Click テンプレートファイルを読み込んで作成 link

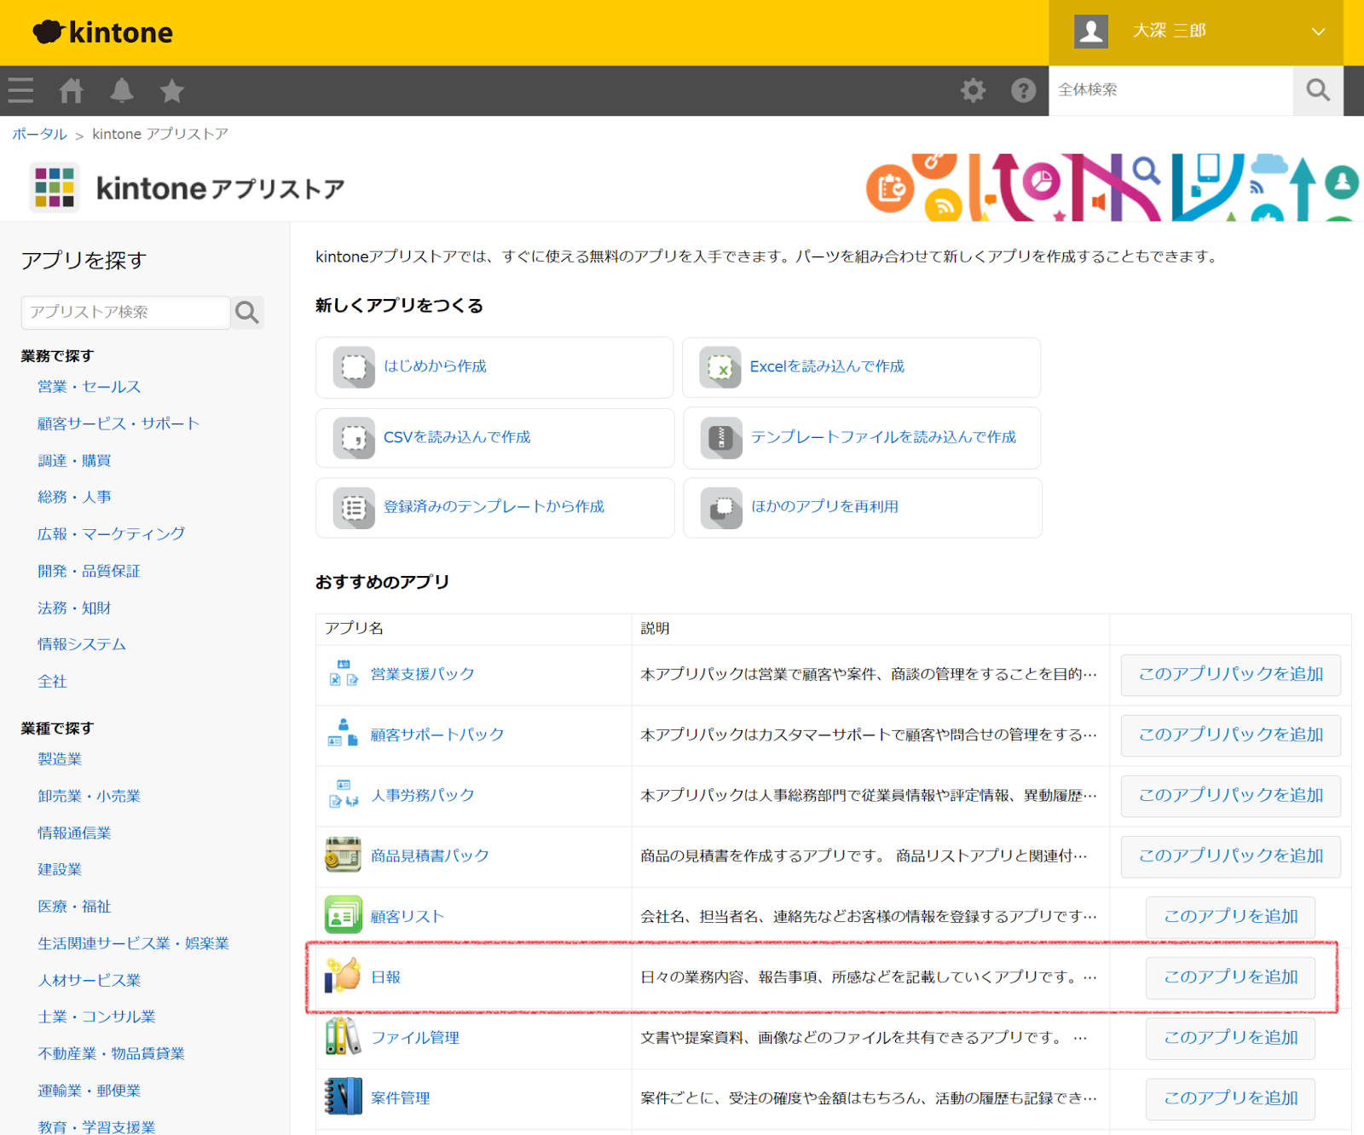[x=883, y=437]
